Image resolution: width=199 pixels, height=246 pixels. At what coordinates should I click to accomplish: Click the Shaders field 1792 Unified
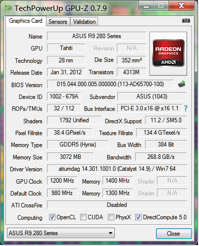click(x=74, y=120)
